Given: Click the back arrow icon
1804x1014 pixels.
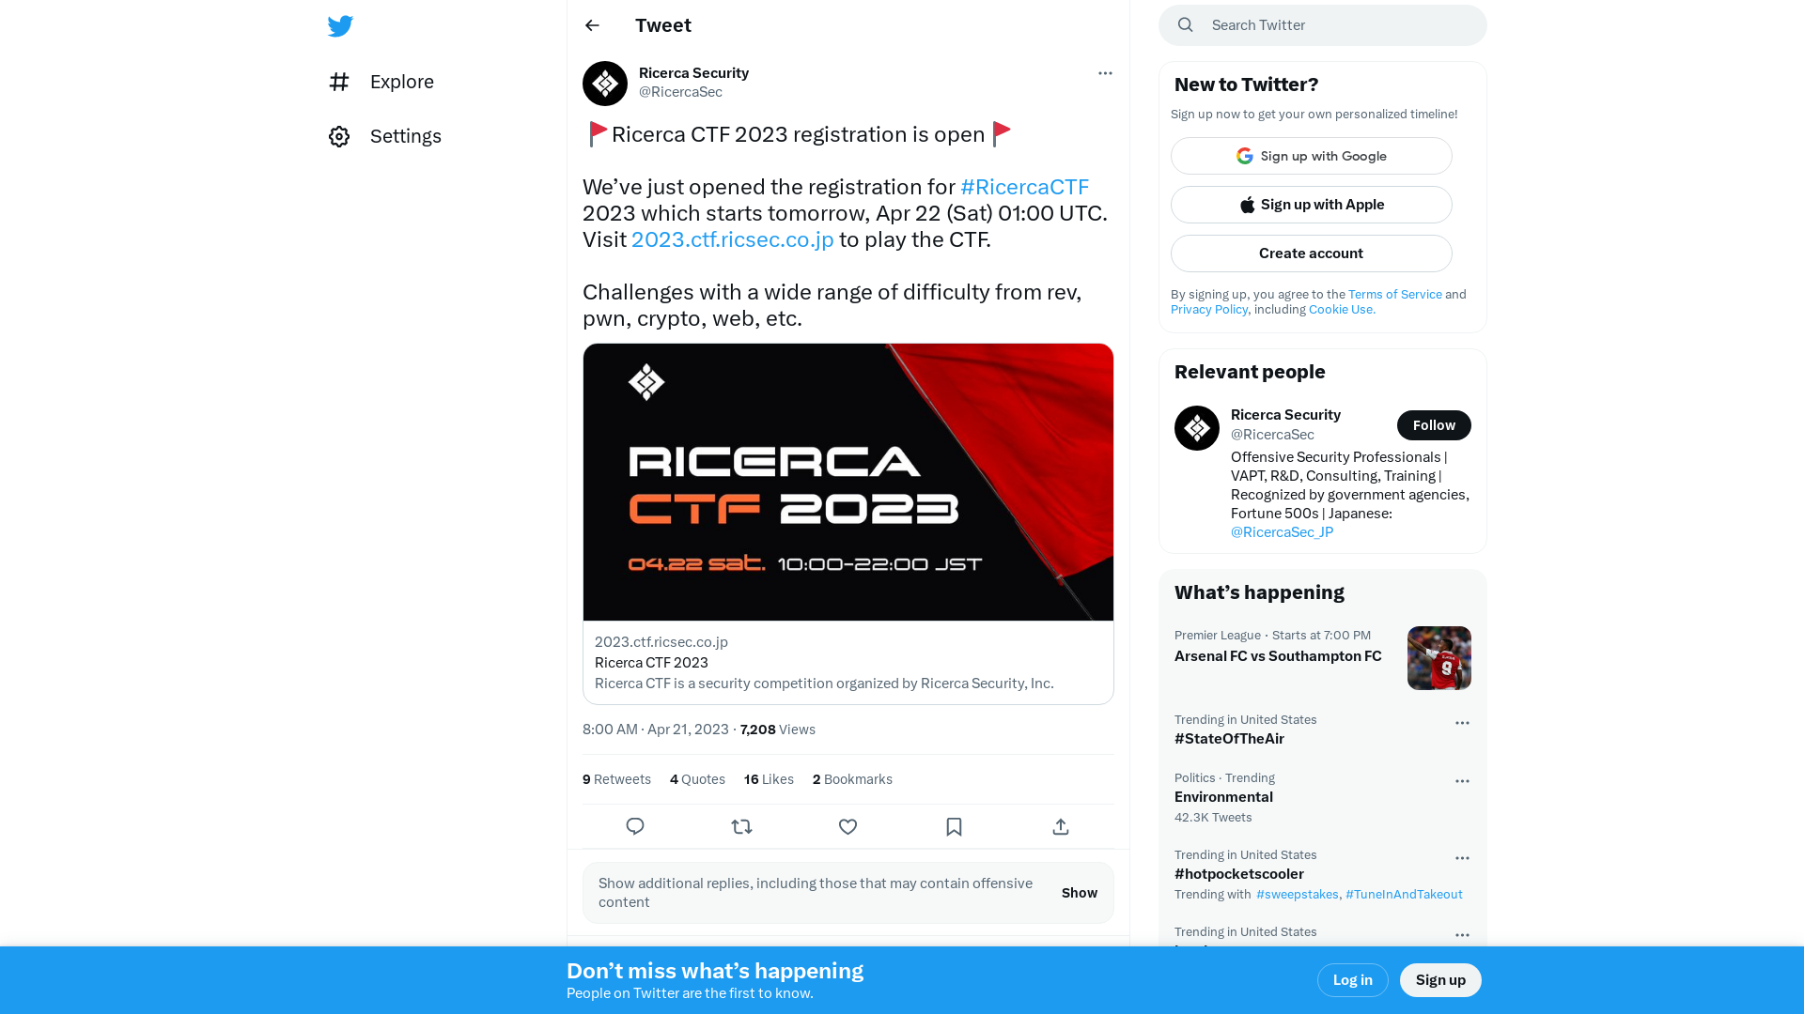Looking at the screenshot, I should point(591,24).
